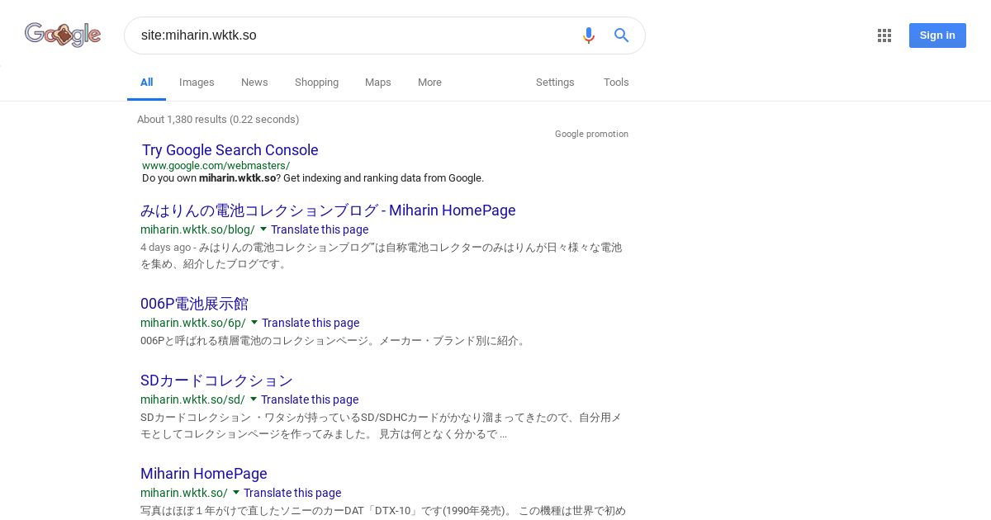This screenshot has height=520, width=991.
Task: Open the SDカードコレクション result
Action: pos(216,381)
